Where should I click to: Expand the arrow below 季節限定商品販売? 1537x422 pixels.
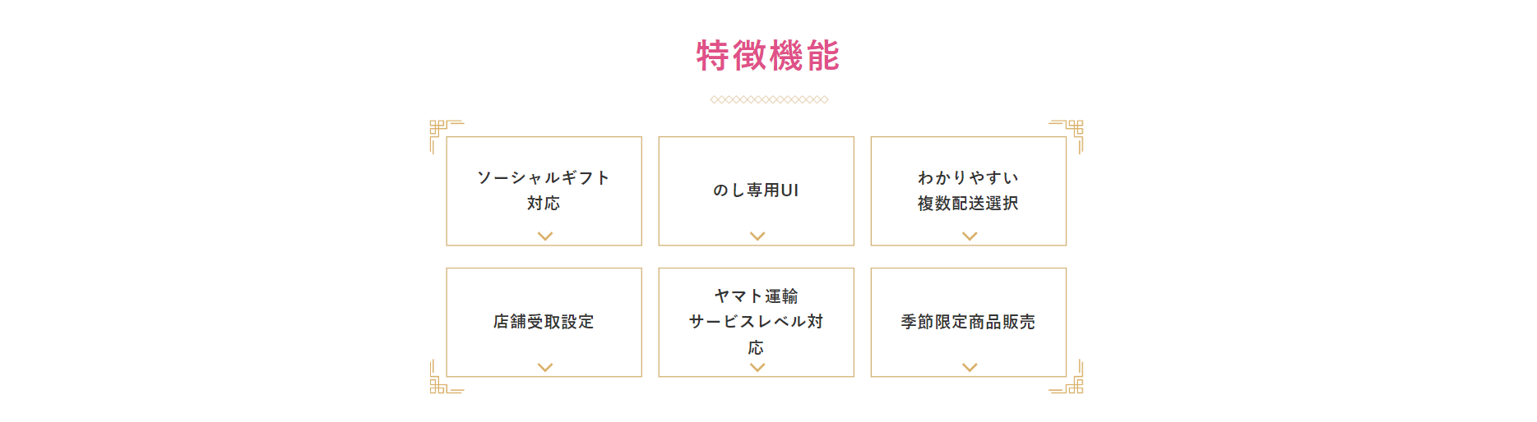tap(970, 367)
